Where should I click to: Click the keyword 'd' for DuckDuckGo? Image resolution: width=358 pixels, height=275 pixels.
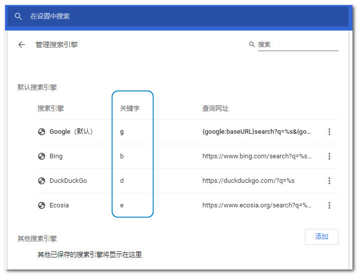tap(122, 181)
